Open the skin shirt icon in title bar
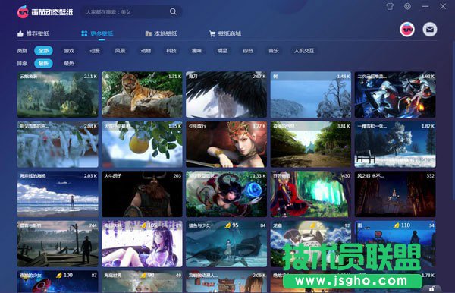 (390, 6)
